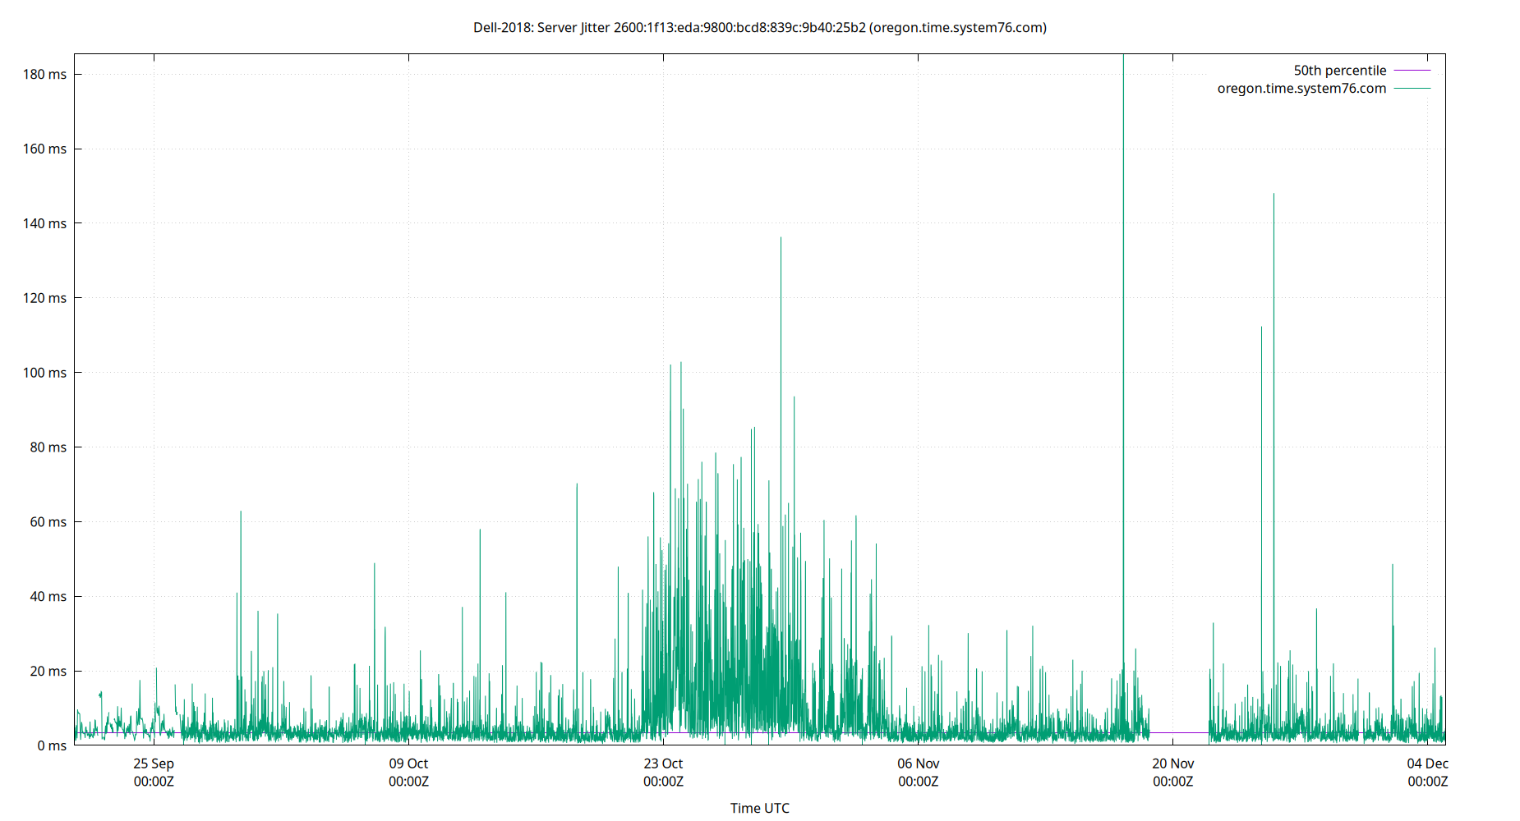Click the Time UTC axis label
Screen dimensions: 1520x821
click(x=760, y=808)
